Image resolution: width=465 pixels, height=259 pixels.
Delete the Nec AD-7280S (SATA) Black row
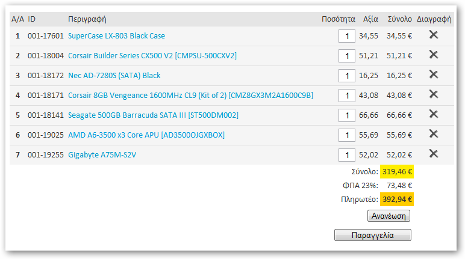click(x=434, y=75)
